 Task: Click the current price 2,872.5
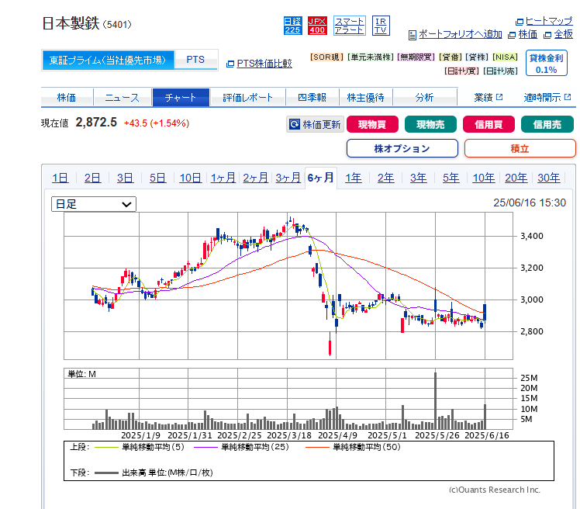coord(96,122)
